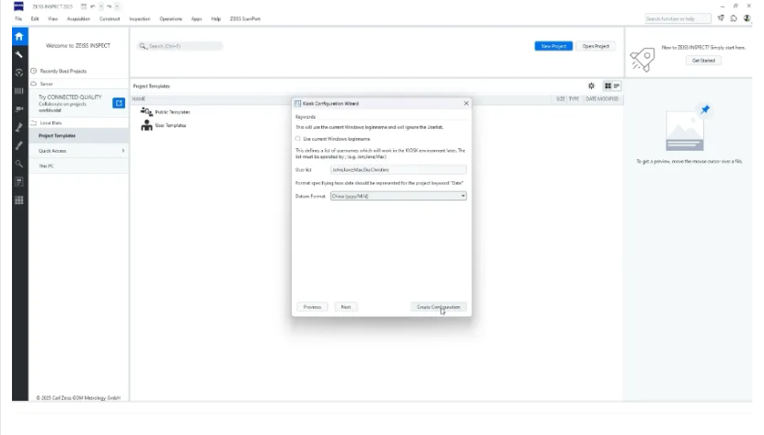The width and height of the screenshot is (764, 435).
Task: Click the Open Project button
Action: 596,46
